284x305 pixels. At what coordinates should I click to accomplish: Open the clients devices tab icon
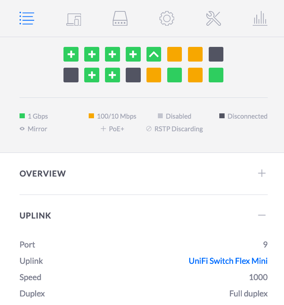[x=74, y=19]
